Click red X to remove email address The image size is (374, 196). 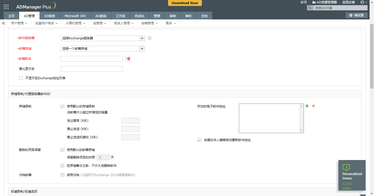pos(313,106)
